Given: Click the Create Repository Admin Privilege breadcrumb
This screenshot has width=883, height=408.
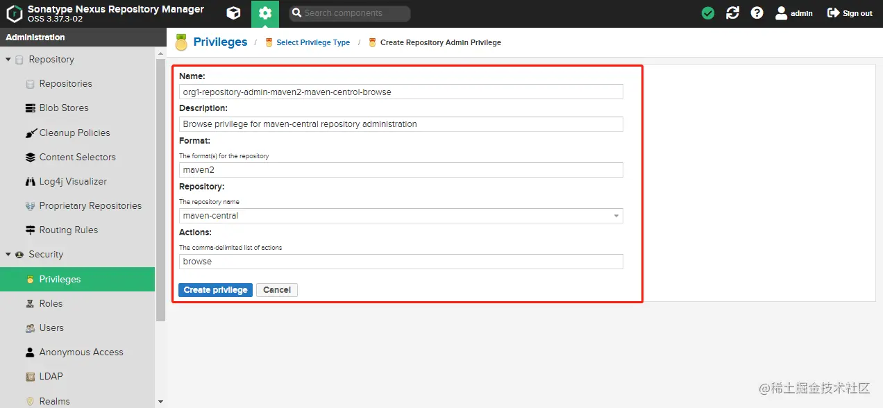Looking at the screenshot, I should pos(440,42).
